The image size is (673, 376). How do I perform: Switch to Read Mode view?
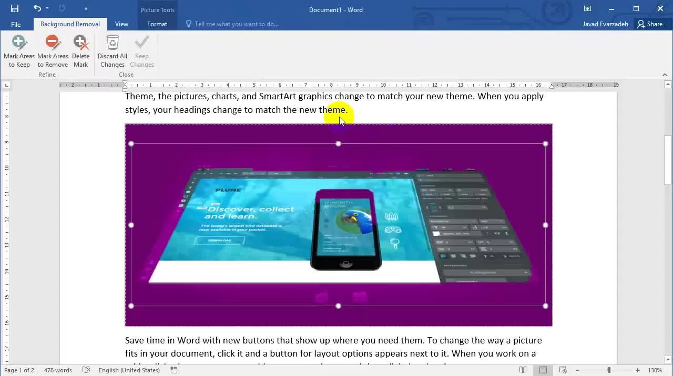pos(523,370)
